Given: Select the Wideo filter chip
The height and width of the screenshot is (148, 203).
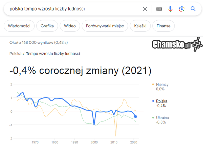Looking at the screenshot, I should point(70,25).
